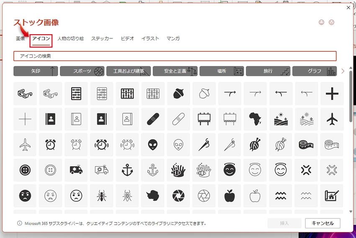Click the smiley positive feedback face
The width and height of the screenshot is (356, 238).
(322, 22)
